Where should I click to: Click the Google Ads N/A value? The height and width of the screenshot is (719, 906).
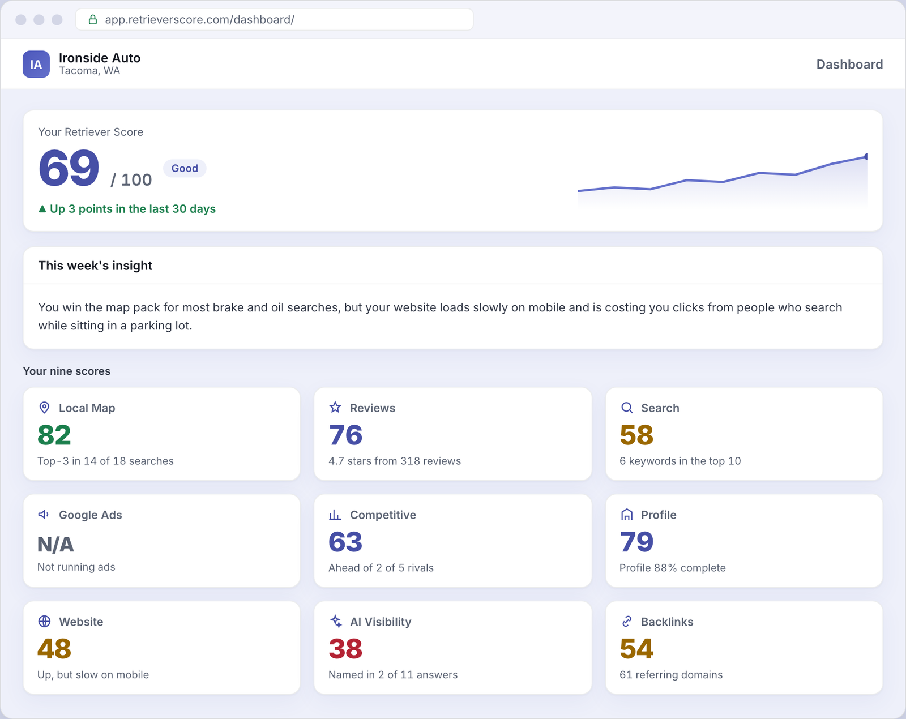(x=55, y=545)
